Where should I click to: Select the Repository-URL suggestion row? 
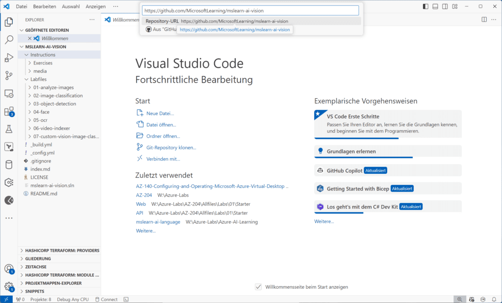click(251, 21)
